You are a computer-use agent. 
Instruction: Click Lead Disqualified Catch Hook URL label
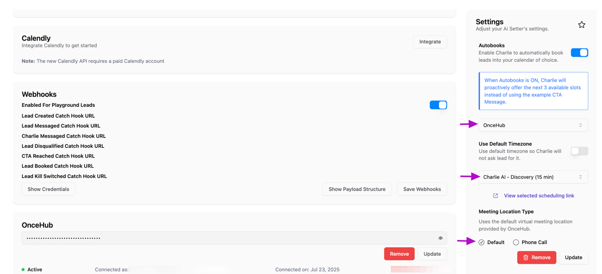(63, 146)
